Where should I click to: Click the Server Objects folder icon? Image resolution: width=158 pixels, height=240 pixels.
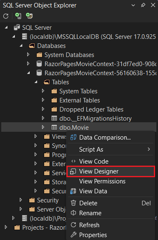pos(32,209)
